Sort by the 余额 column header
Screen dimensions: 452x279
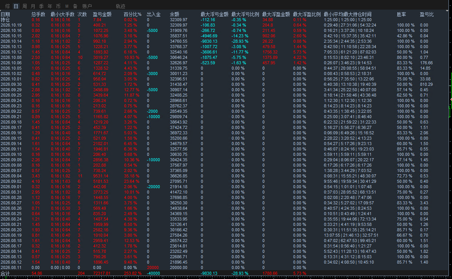coord(174,14)
